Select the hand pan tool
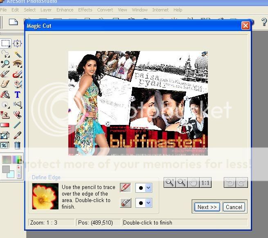 (193, 183)
